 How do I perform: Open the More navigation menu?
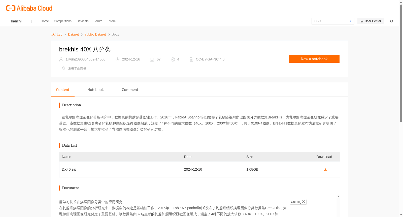[x=112, y=21]
